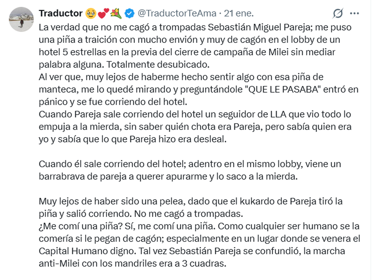
Task: Click the display name "Traductor"
Action: 60,13
